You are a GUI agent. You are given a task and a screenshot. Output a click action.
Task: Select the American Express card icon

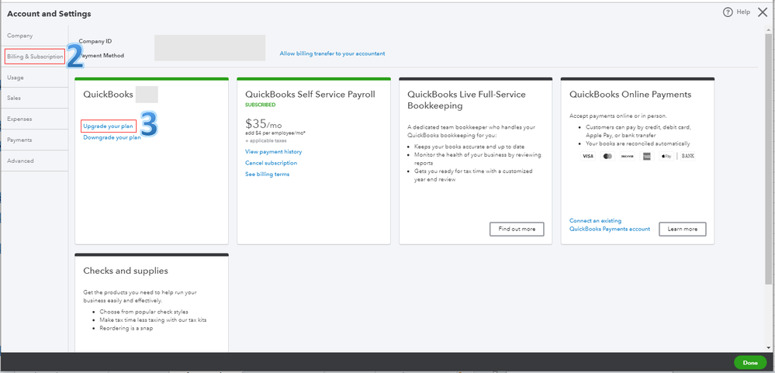pos(646,156)
